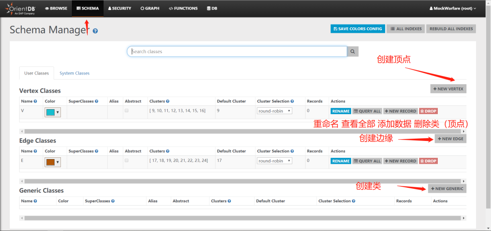Image resolution: width=491 pixels, height=231 pixels.
Task: Open help icon beside Edge Cluster Selection
Action: point(292,151)
